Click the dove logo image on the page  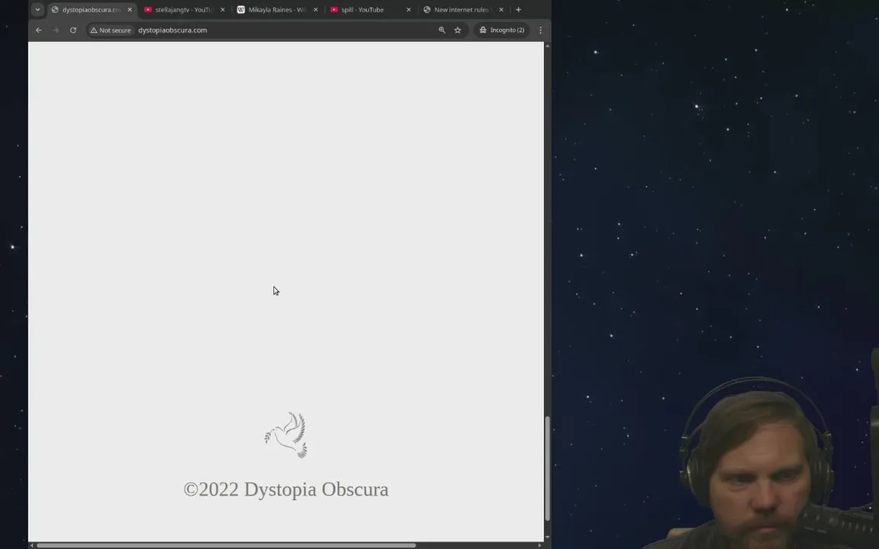(286, 435)
